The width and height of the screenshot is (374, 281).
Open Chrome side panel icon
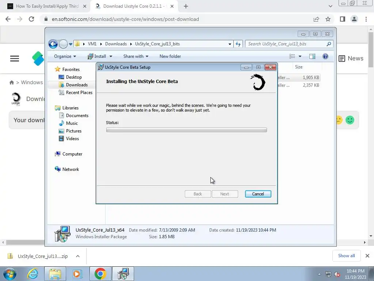pyautogui.click(x=343, y=19)
